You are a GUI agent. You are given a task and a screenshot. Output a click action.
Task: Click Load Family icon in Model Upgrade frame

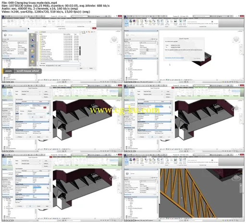coord(181,22)
